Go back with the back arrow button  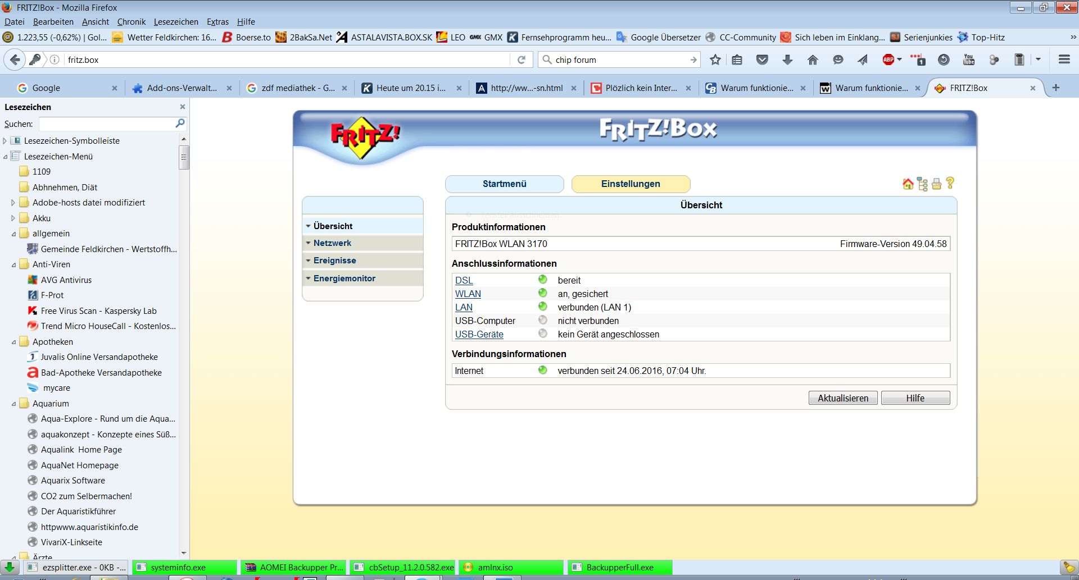(15, 60)
